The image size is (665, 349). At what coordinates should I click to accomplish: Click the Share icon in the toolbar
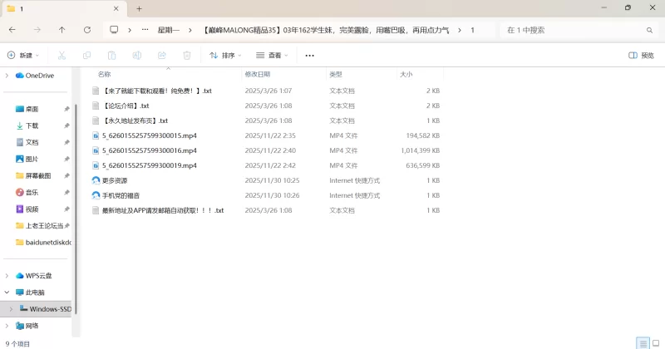[x=161, y=55]
